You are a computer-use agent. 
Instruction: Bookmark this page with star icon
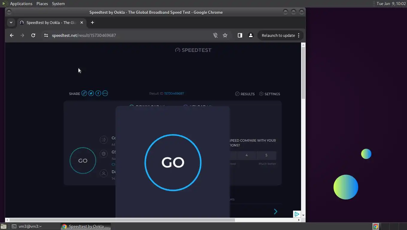coord(225,35)
